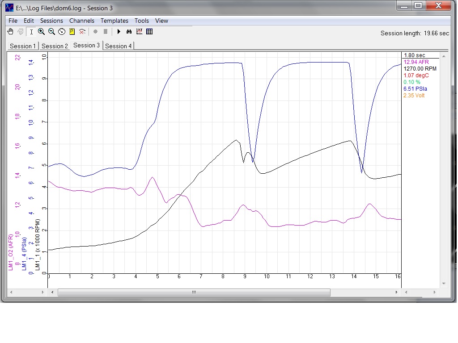Image resolution: width=458 pixels, height=343 pixels.
Task: Switch to the Session 4 tab
Action: pos(118,46)
